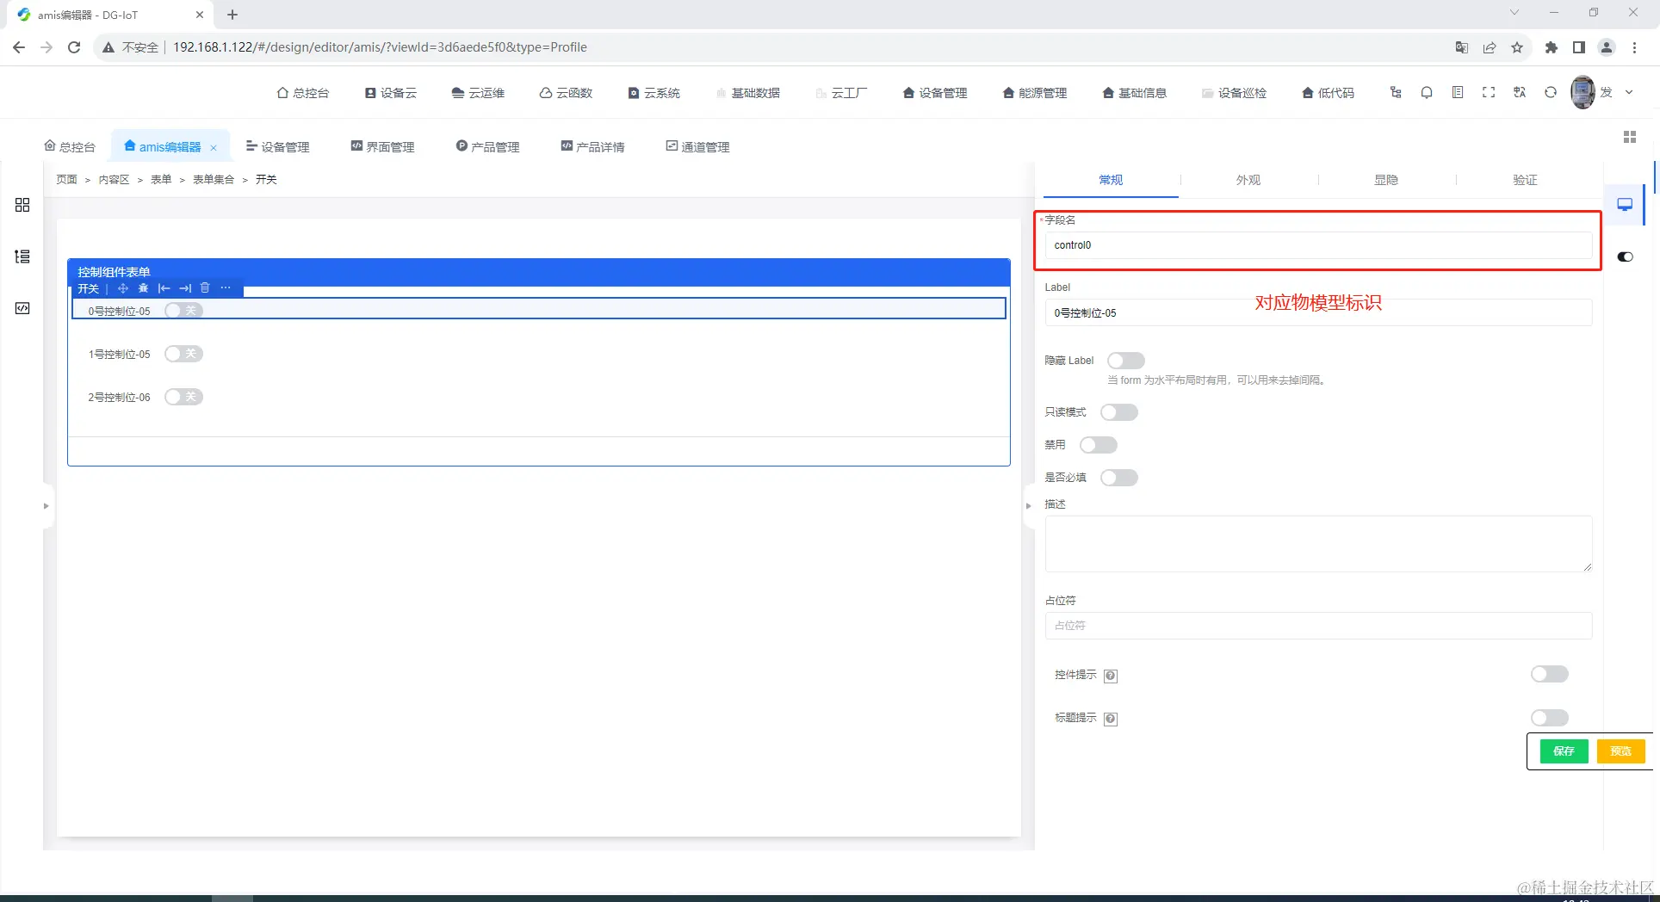Viewport: 1660px width, 902px height.
Task: Enable the 控件提示 switch
Action: (x=1550, y=674)
